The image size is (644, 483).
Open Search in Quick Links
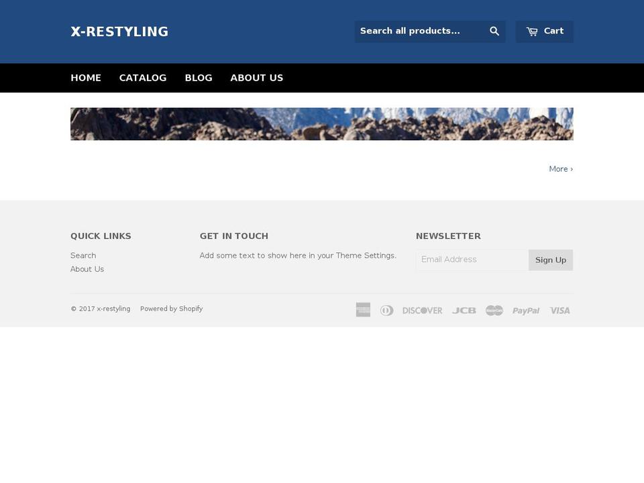83,256
